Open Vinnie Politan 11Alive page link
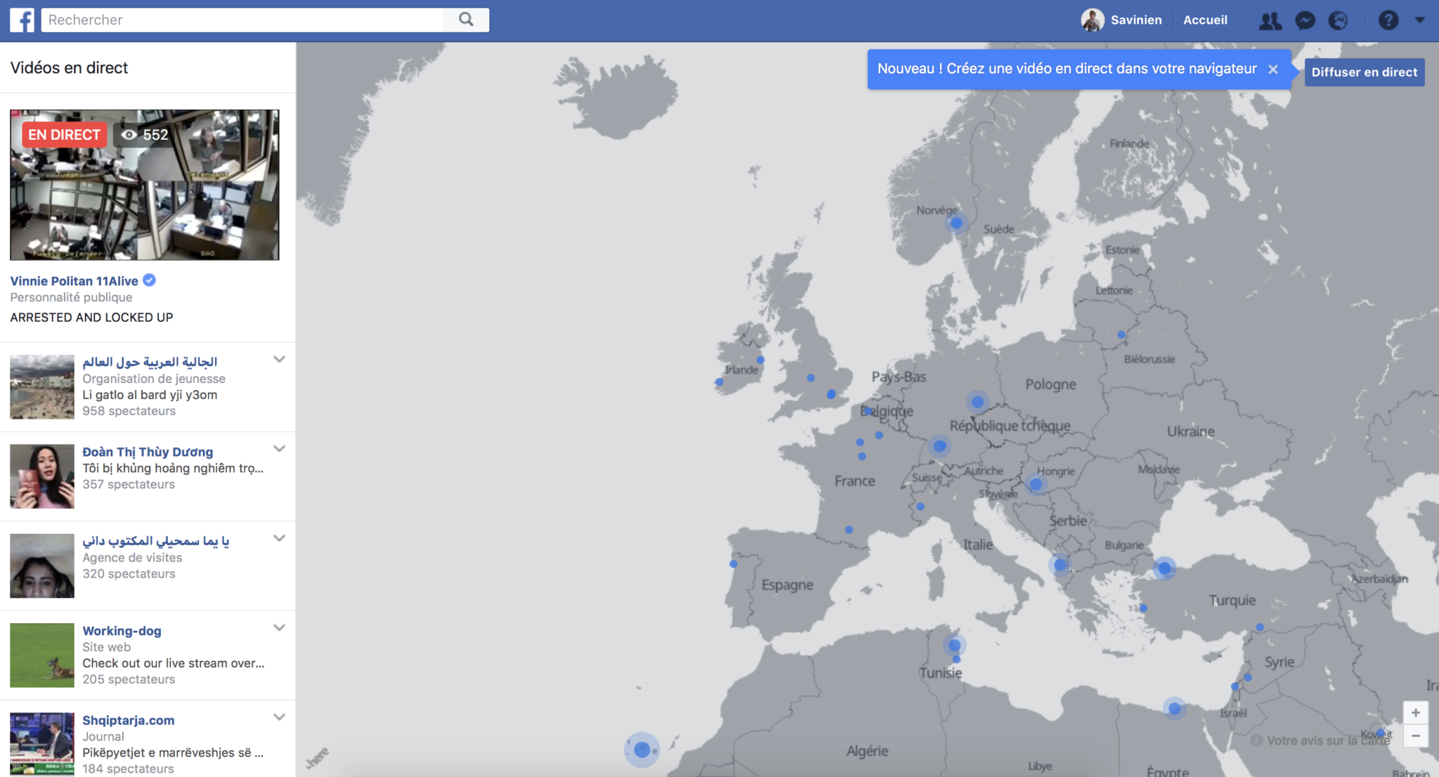The image size is (1439, 777). (74, 281)
